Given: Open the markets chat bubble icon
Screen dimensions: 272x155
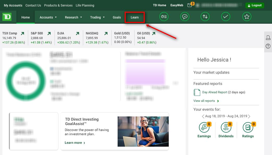Looking at the screenshot, I should point(185,17).
